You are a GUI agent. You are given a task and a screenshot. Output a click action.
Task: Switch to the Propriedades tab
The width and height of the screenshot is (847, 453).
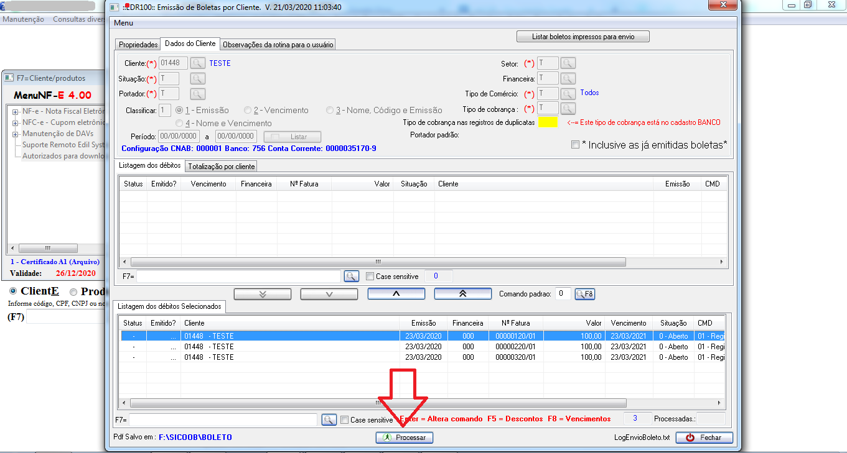pyautogui.click(x=138, y=45)
